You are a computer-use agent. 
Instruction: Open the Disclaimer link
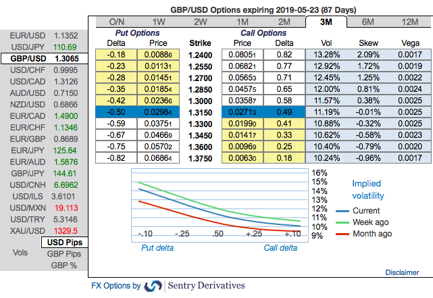[x=402, y=272]
